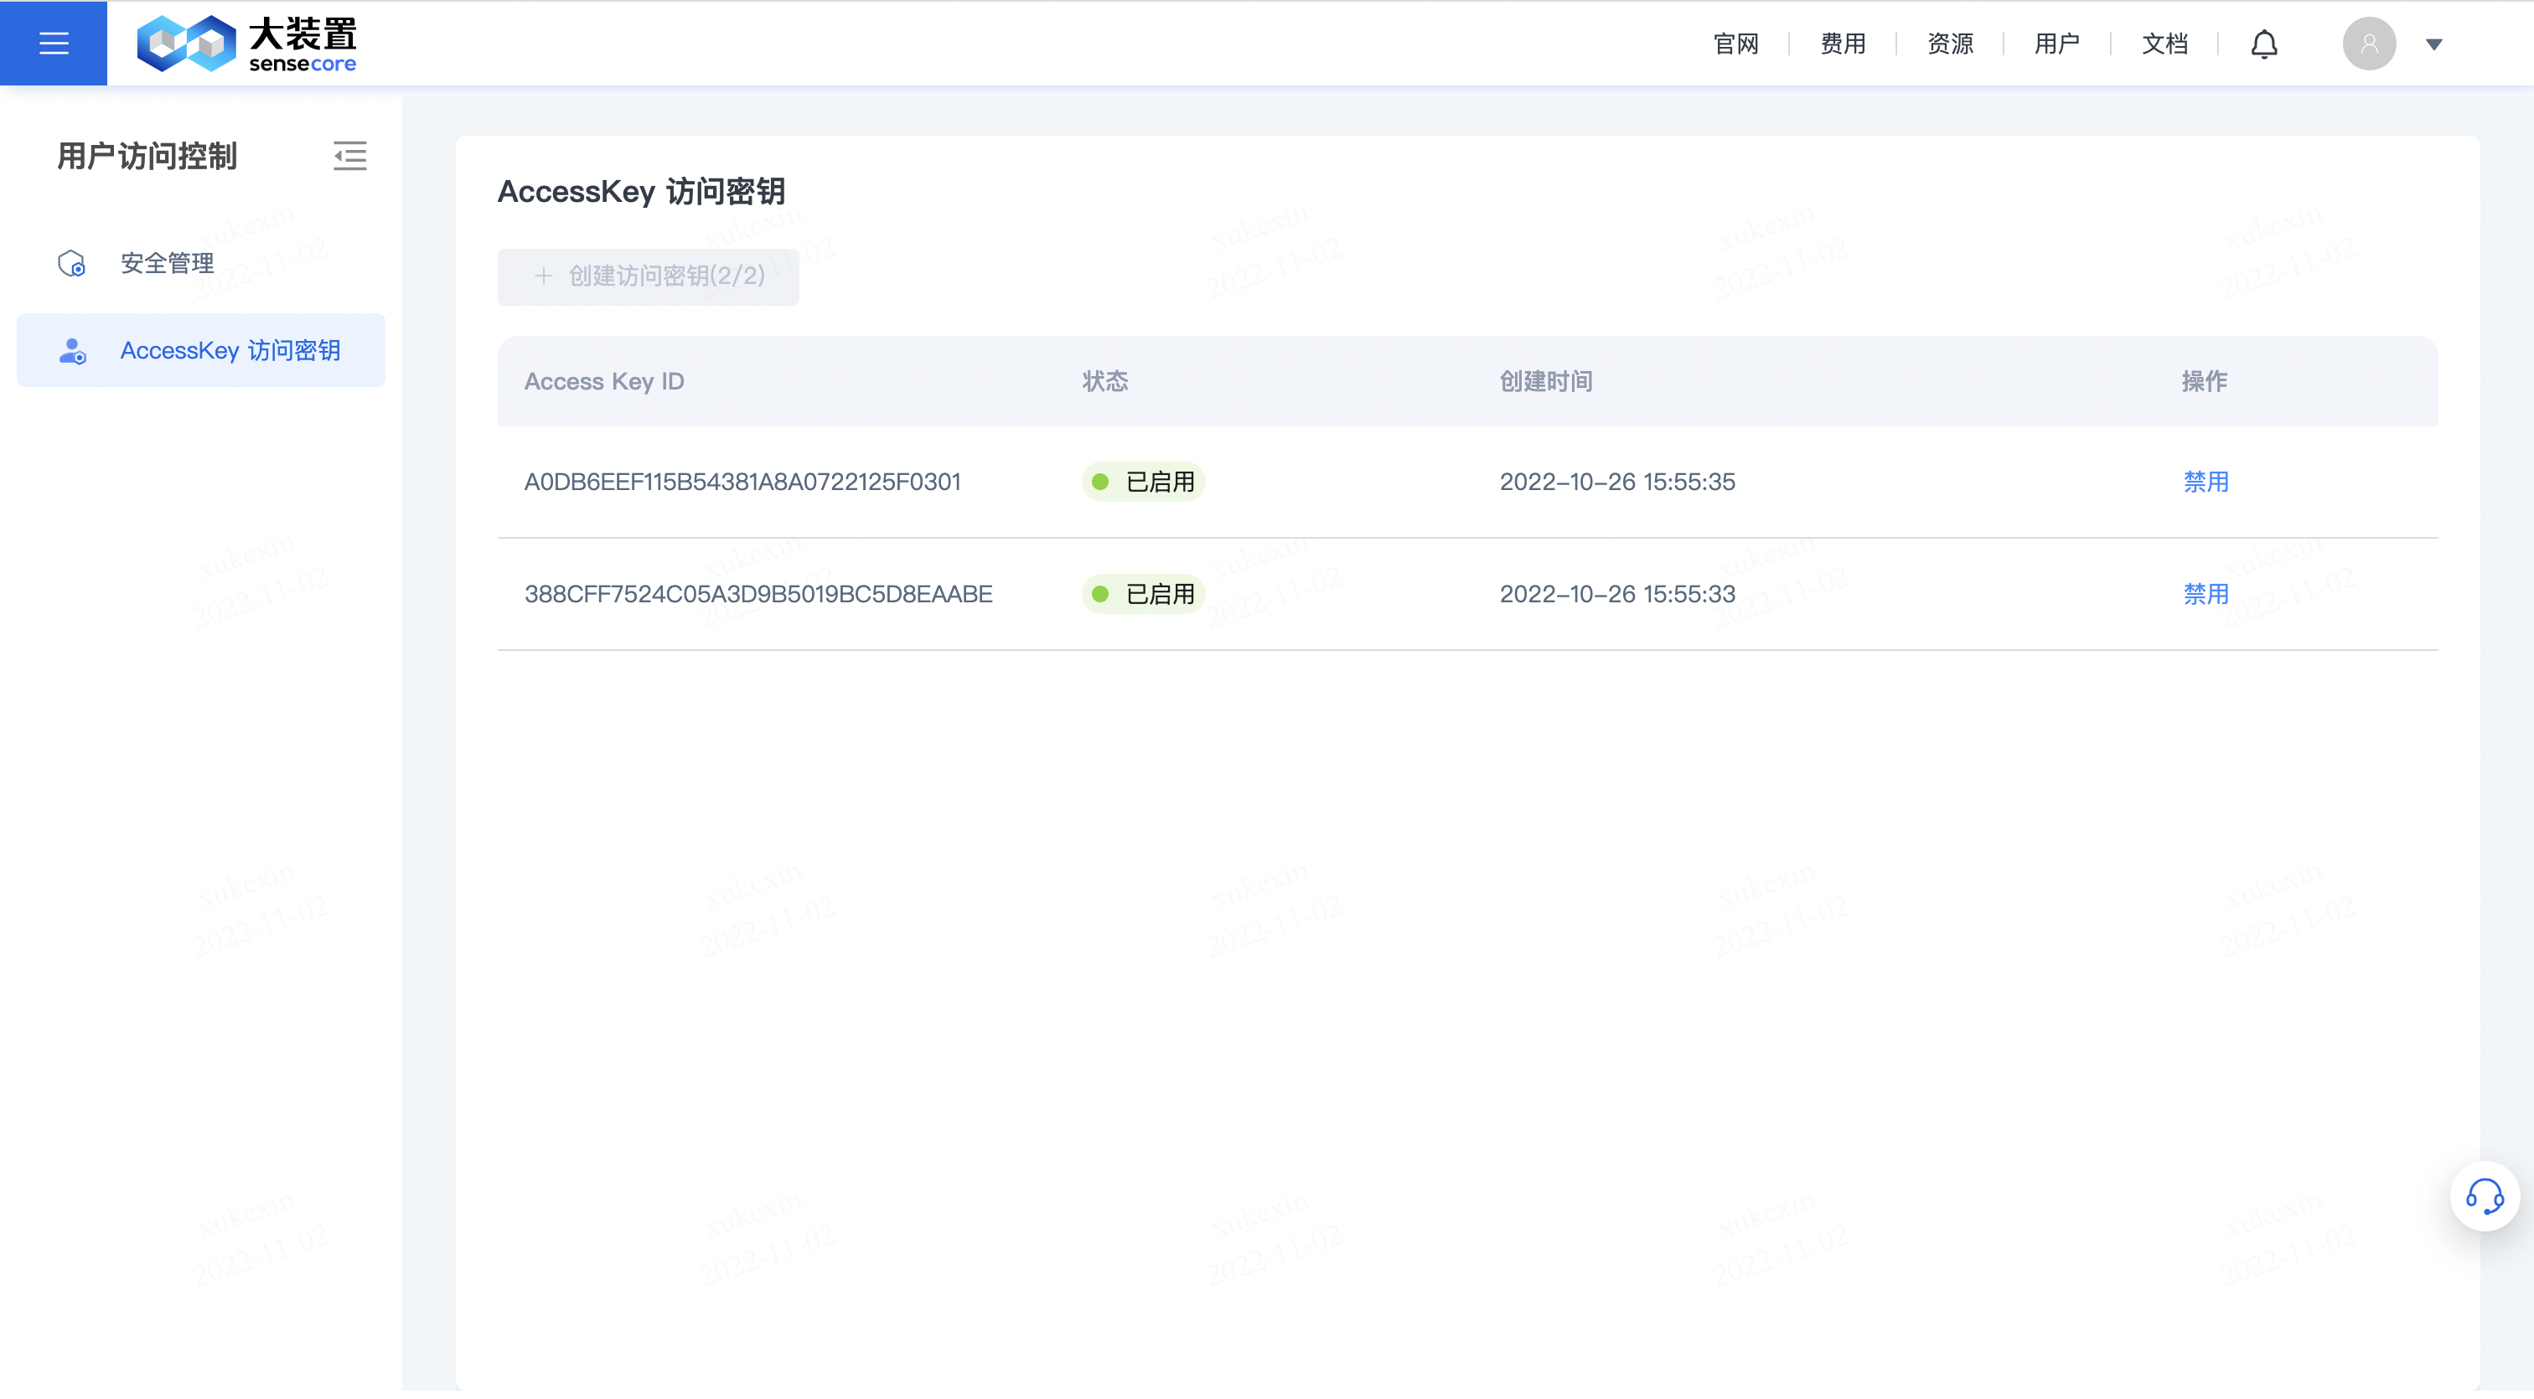Click the SenseCore logo

tap(246, 44)
